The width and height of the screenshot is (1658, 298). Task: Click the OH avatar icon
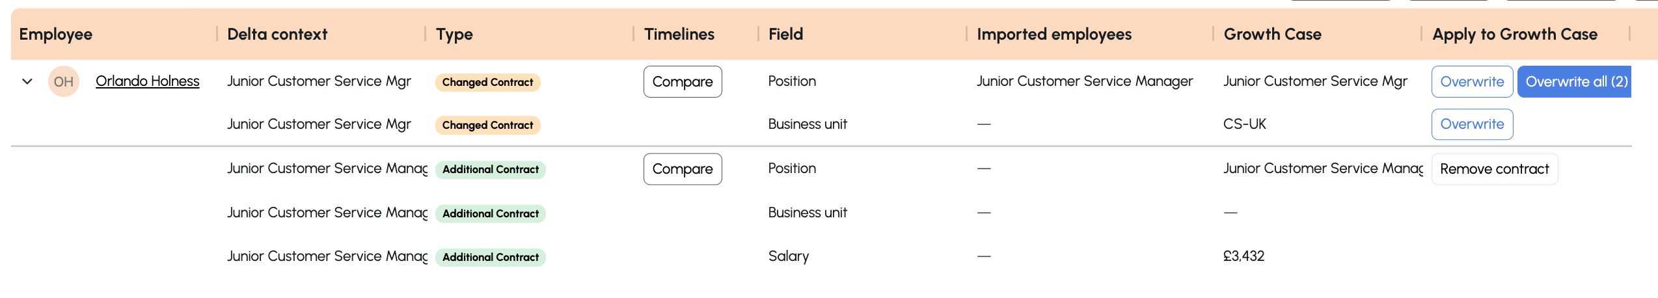coord(64,81)
